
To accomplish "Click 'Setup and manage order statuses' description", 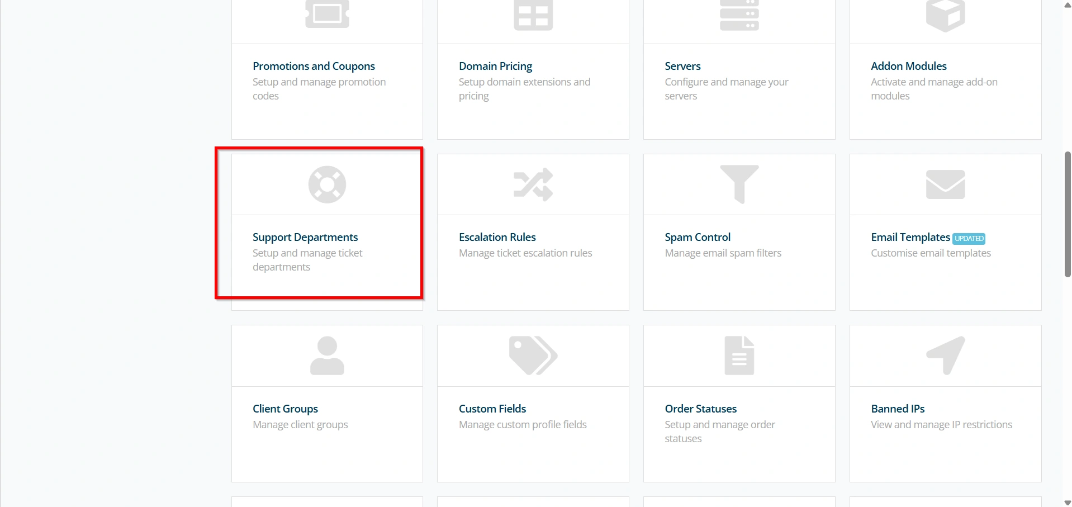I will pos(720,432).
